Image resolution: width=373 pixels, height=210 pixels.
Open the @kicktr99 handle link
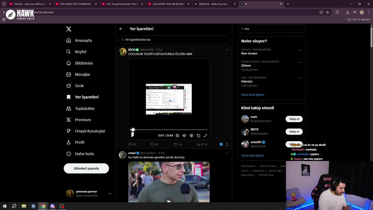point(147,50)
